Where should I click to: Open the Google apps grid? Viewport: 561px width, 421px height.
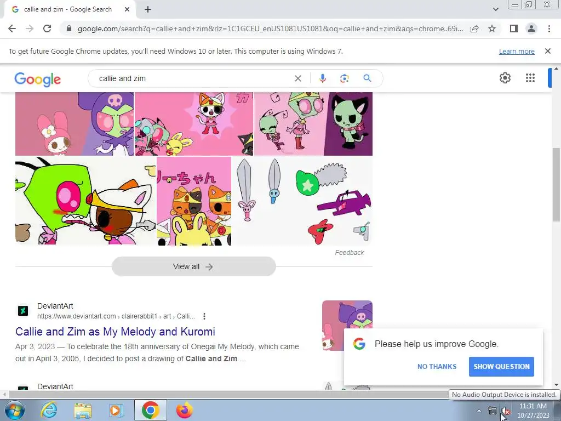(530, 78)
